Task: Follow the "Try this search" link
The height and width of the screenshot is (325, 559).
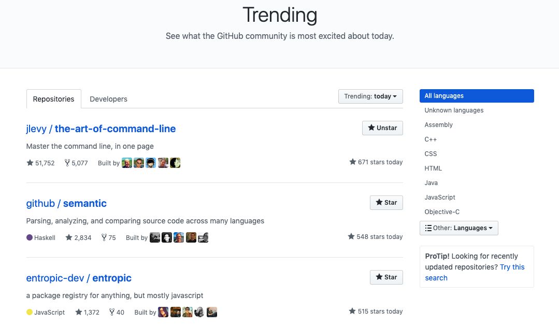Action: (512, 267)
